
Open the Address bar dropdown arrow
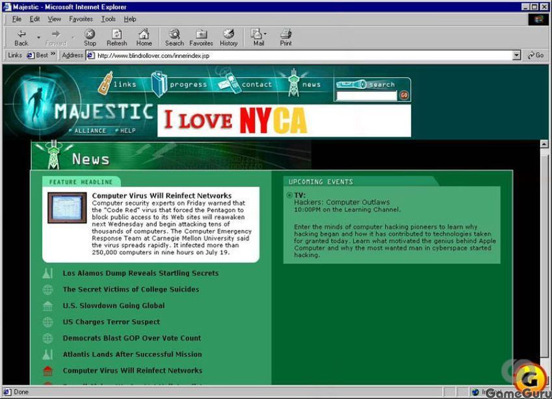click(x=516, y=55)
